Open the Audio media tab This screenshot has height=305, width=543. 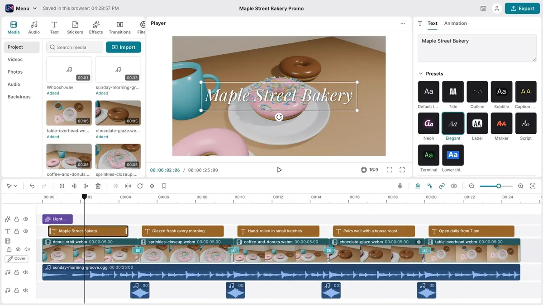coord(34,27)
